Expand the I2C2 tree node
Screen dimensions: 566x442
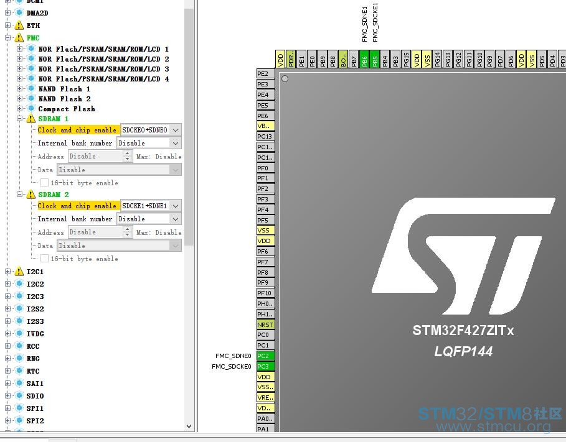click(x=7, y=283)
